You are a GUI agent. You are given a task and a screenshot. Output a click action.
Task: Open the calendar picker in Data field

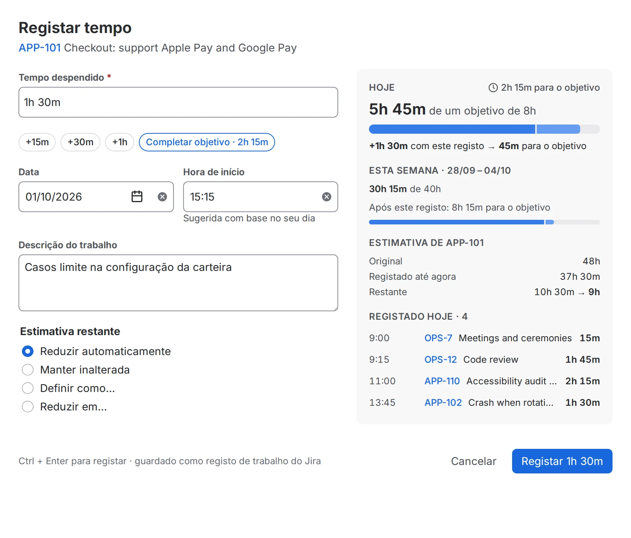point(137,197)
